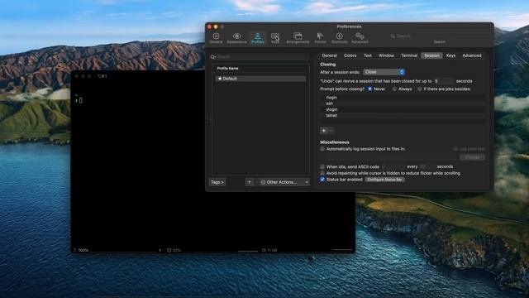Switch to the Window profile tab

click(386, 55)
